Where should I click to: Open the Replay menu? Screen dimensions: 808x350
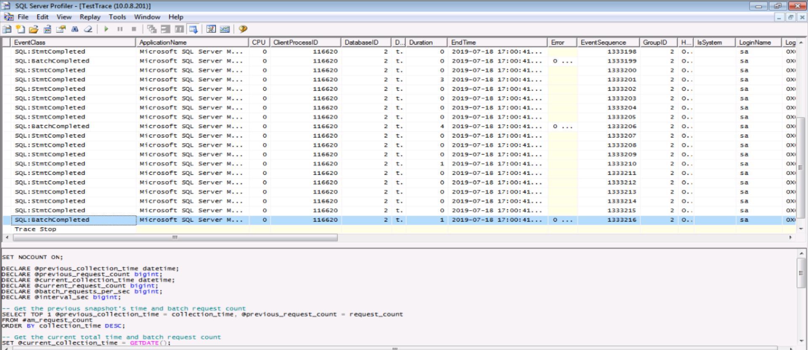(x=90, y=17)
